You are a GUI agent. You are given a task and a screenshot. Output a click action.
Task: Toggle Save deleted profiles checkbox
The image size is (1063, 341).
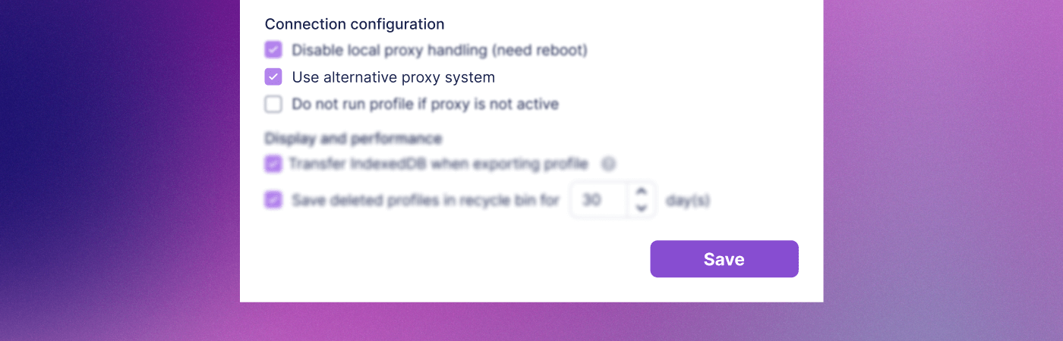tap(273, 200)
